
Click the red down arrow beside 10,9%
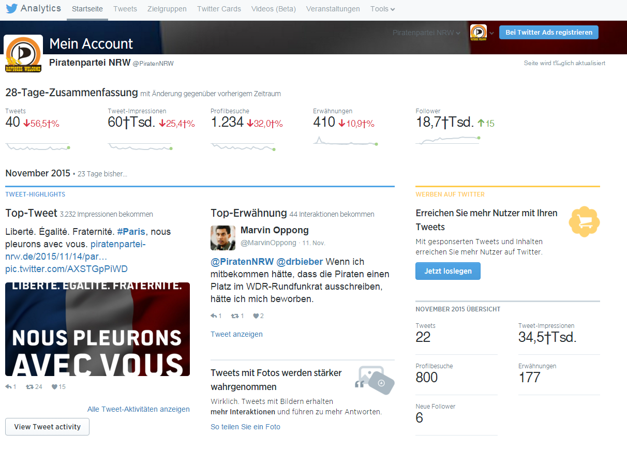pos(341,124)
